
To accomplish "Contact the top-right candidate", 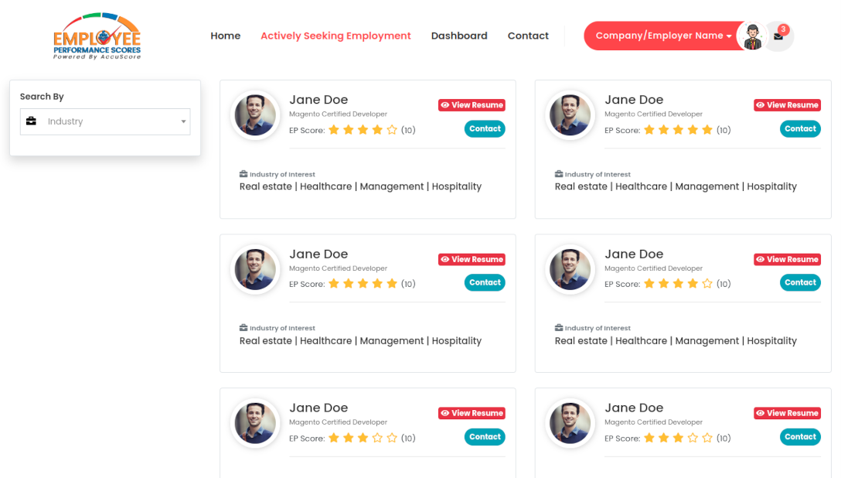I will tap(800, 128).
